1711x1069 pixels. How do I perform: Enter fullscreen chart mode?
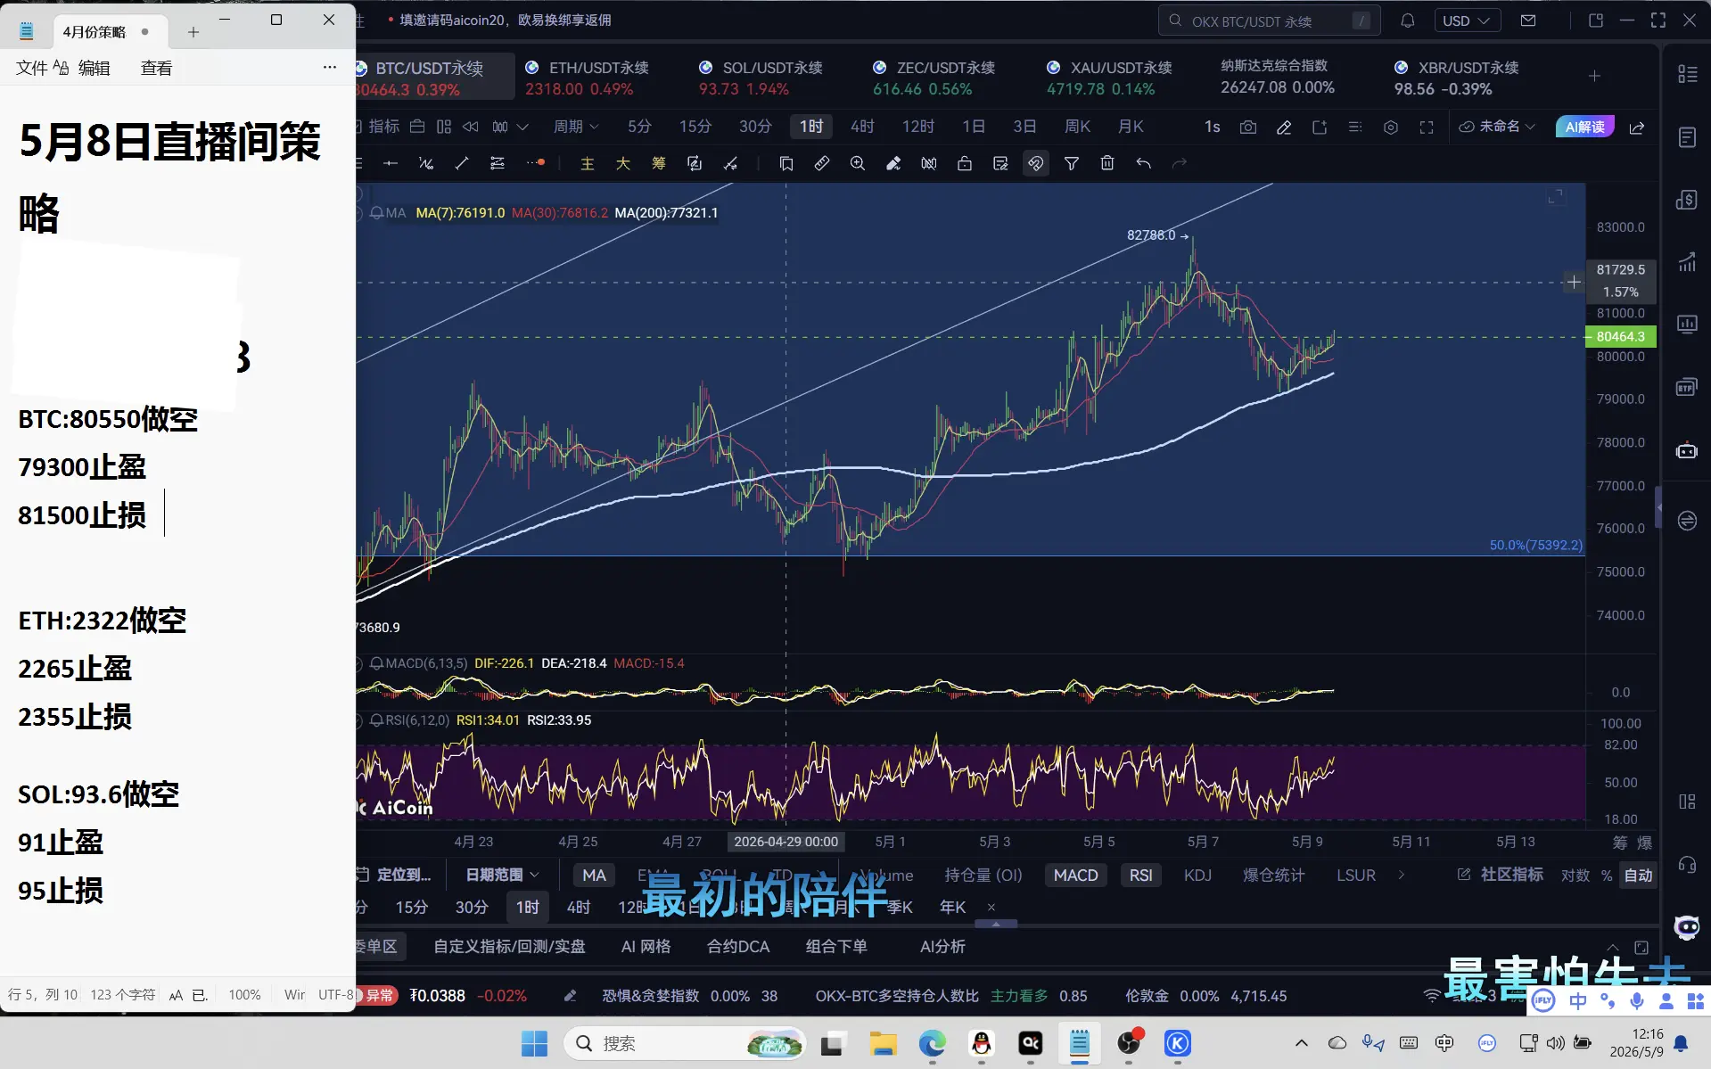1427,127
